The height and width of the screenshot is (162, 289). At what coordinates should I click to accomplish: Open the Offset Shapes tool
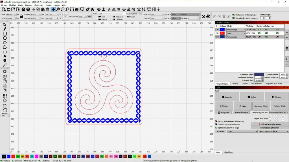5,71
